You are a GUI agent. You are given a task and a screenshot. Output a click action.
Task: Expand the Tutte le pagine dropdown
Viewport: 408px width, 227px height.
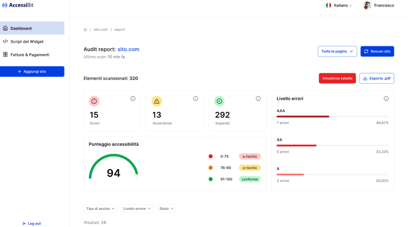[337, 52]
